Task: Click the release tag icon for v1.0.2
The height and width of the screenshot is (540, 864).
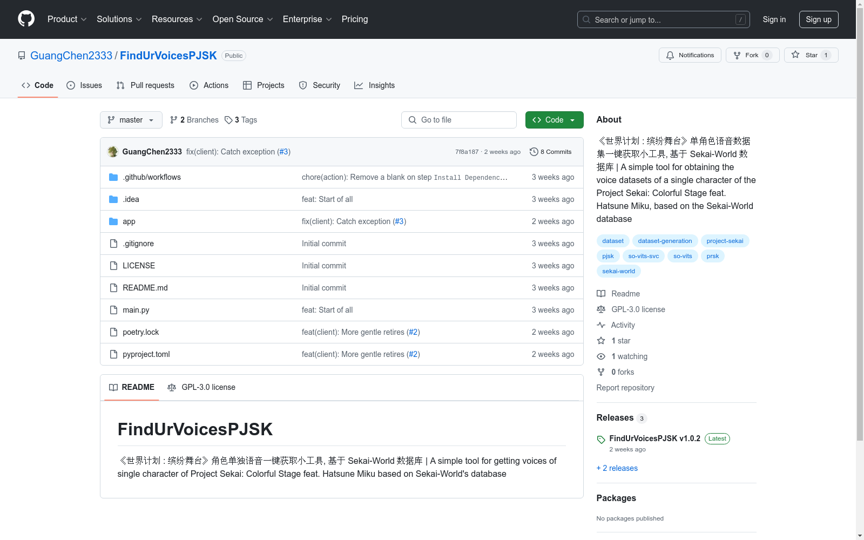Action: (601, 440)
